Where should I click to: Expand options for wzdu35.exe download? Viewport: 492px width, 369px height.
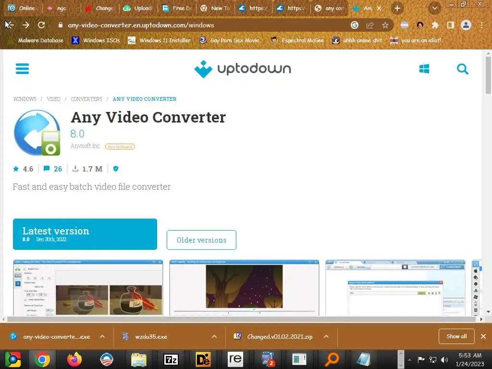coord(214,337)
